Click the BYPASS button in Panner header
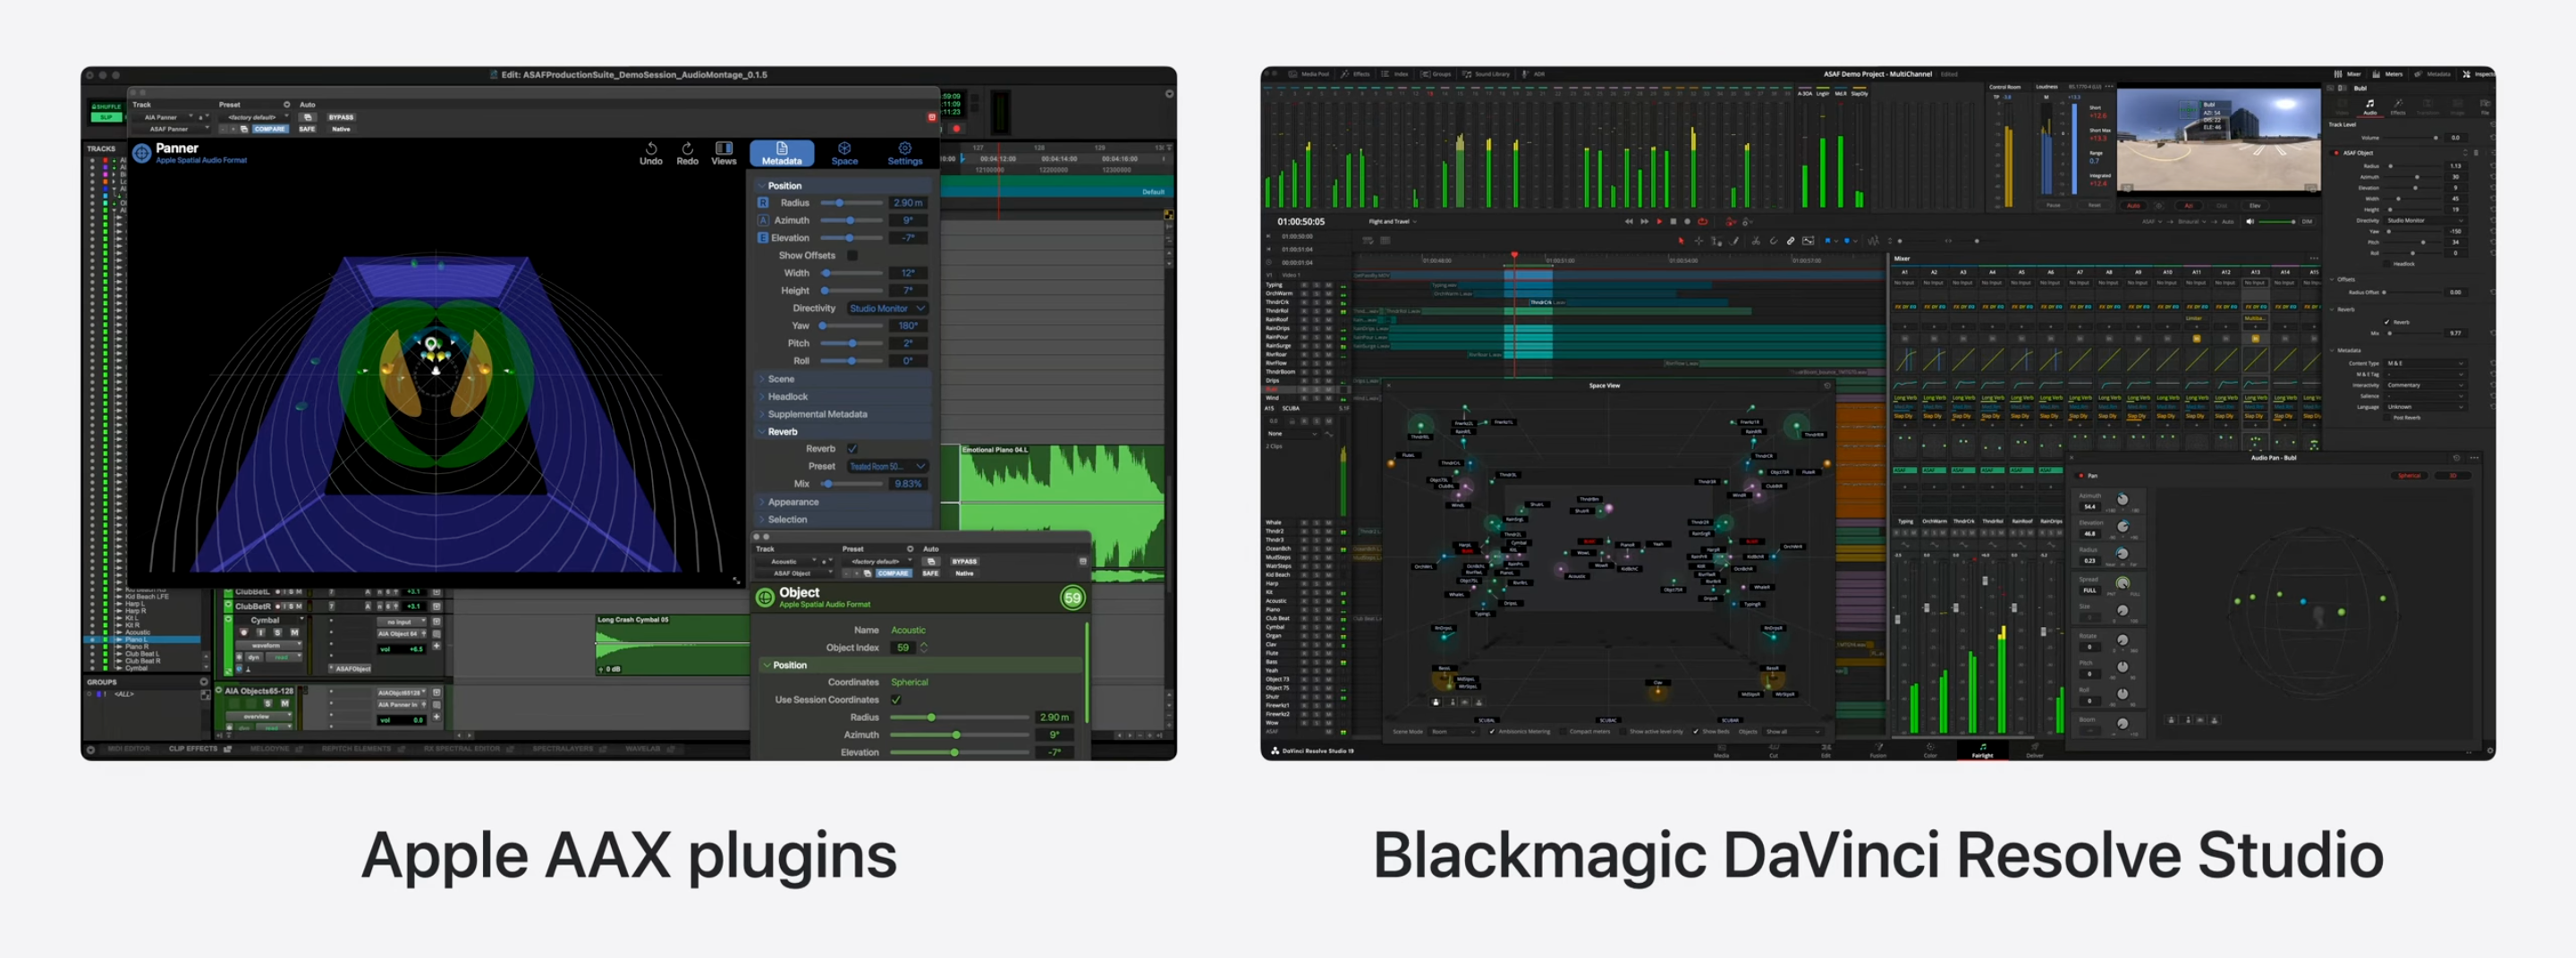This screenshot has width=2576, height=958. (341, 117)
